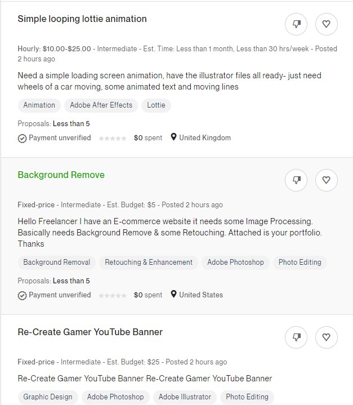This screenshot has width=353, height=405.
Task: Click United States location pin icon
Action: pos(173,294)
